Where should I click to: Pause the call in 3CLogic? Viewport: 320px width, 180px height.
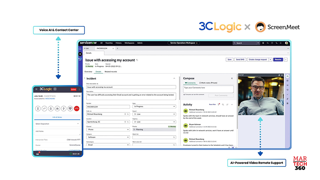(x=38, y=108)
